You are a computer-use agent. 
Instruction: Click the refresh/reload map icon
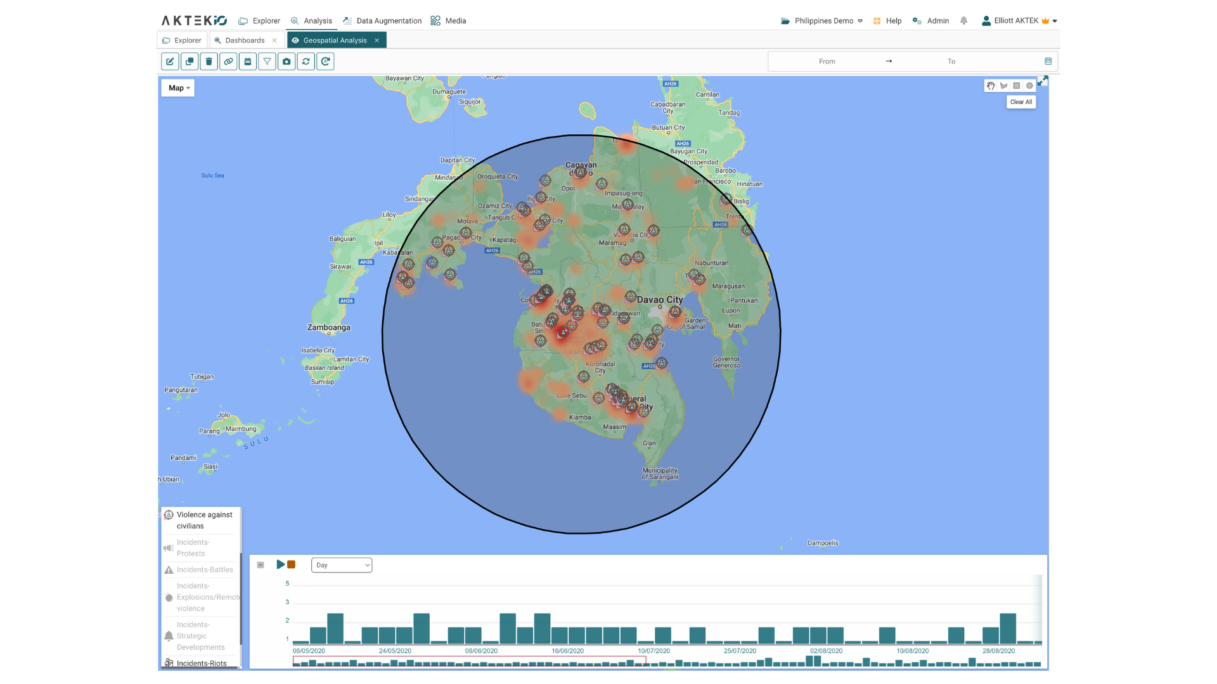[x=306, y=61]
